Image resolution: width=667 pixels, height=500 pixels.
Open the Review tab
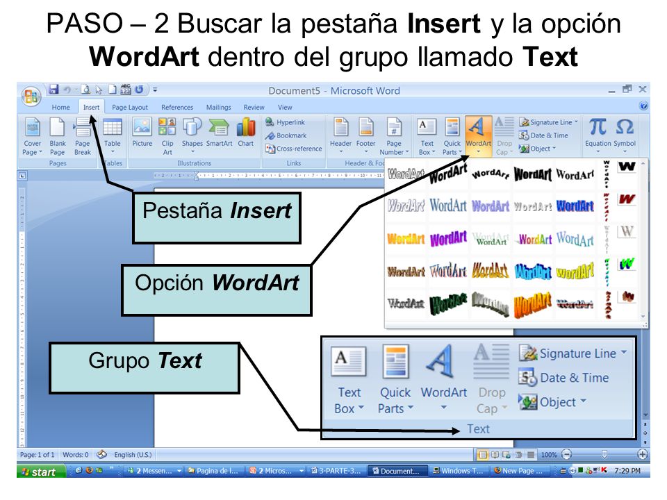point(254,107)
